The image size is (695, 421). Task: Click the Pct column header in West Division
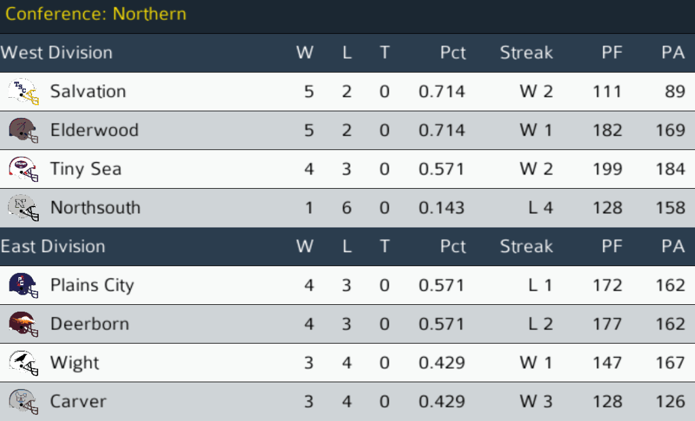(x=452, y=53)
